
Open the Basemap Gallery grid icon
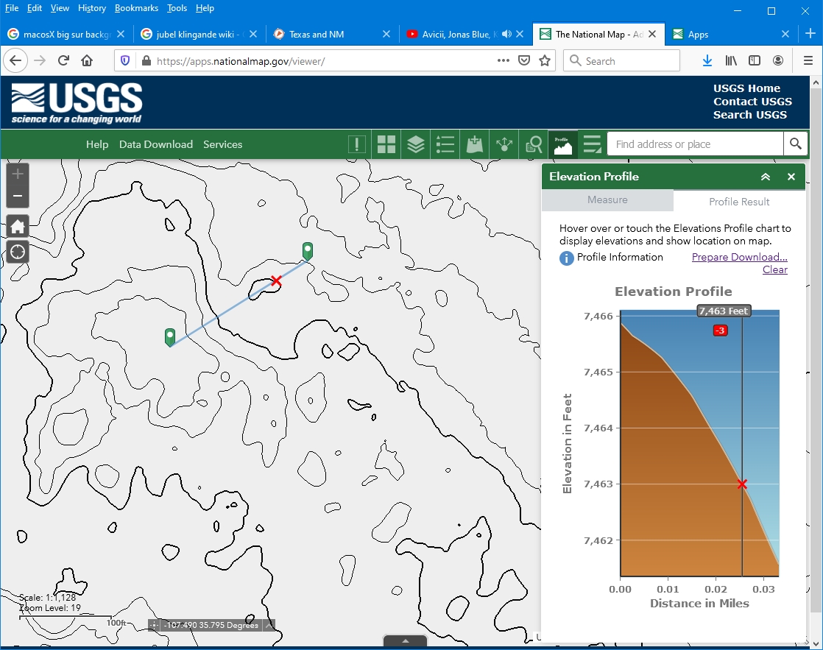(x=386, y=144)
